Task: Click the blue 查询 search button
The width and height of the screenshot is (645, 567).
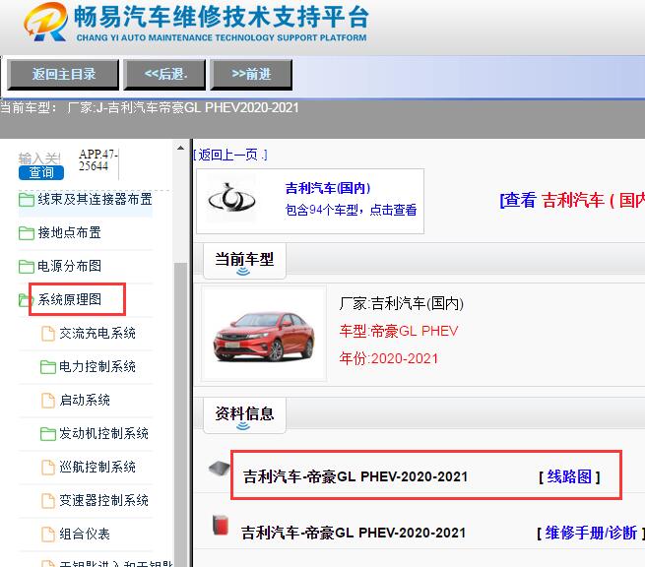Action: point(41,172)
